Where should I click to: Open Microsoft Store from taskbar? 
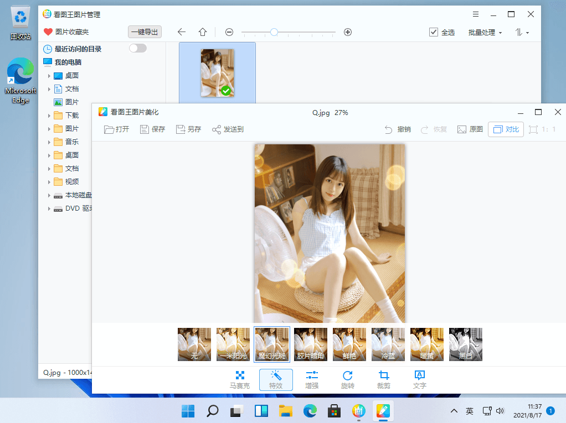pyautogui.click(x=335, y=411)
